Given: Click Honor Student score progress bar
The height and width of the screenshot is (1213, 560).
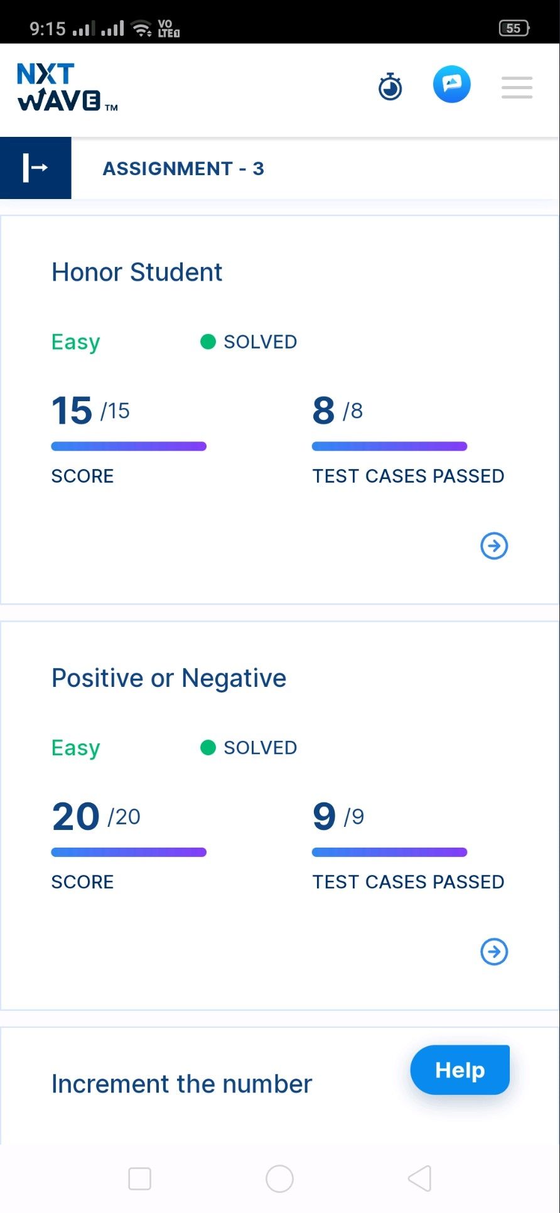Looking at the screenshot, I should coord(129,446).
